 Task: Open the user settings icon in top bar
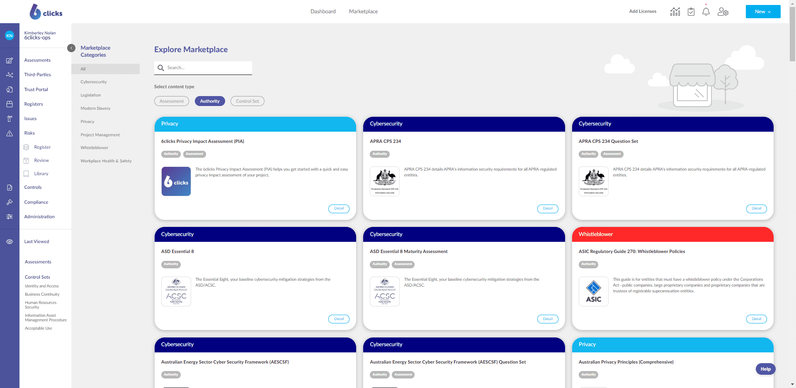[723, 12]
